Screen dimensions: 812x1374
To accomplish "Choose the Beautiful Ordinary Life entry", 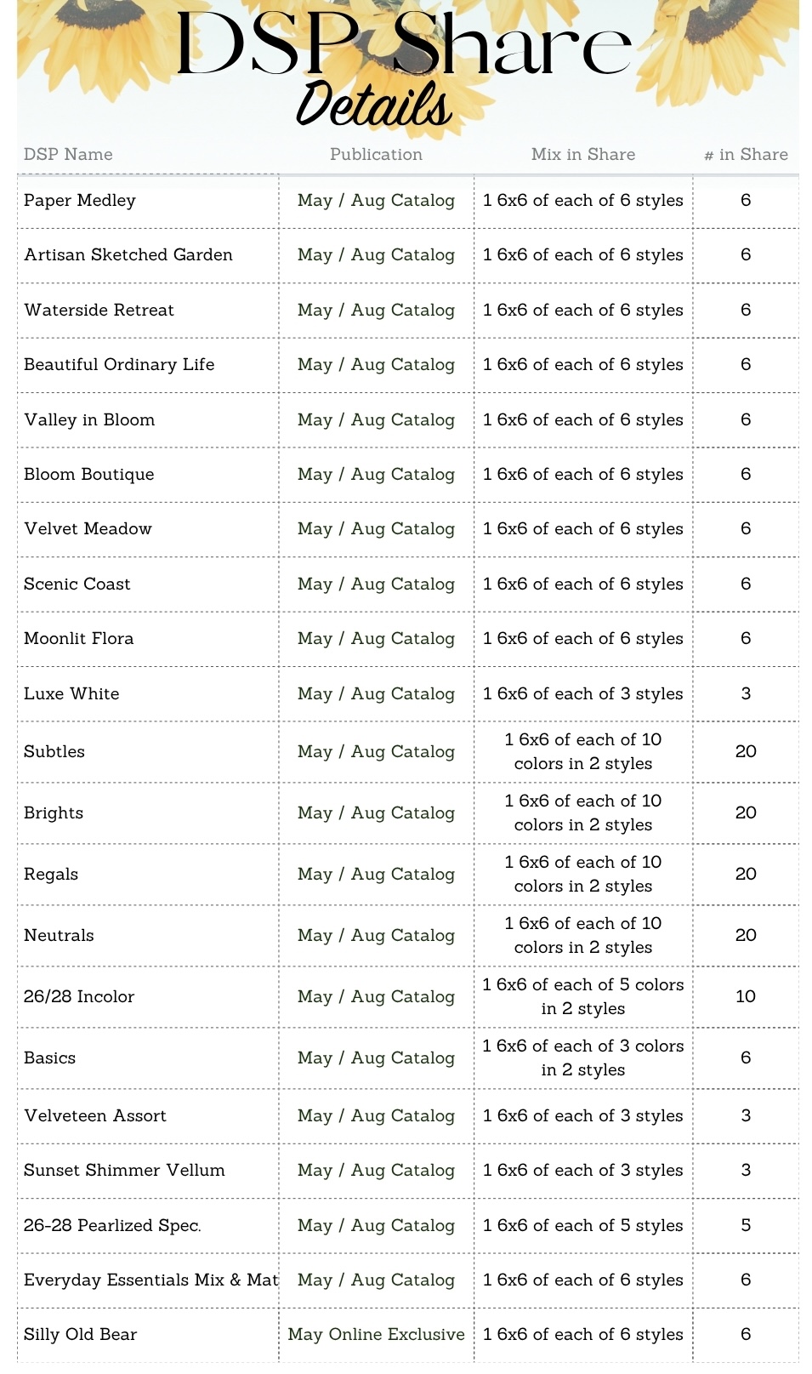I will click(119, 364).
